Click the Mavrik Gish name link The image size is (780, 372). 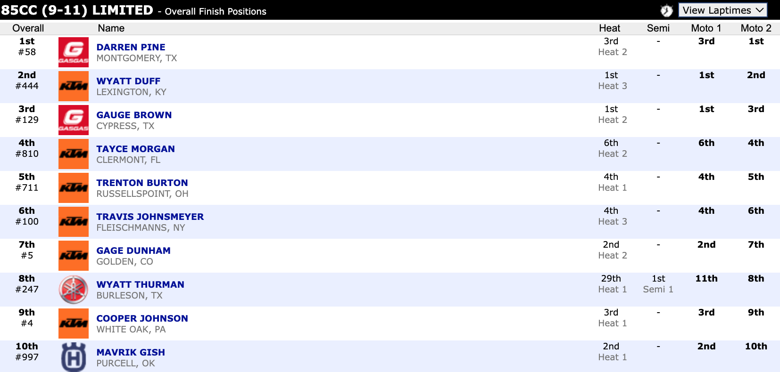[131, 352]
